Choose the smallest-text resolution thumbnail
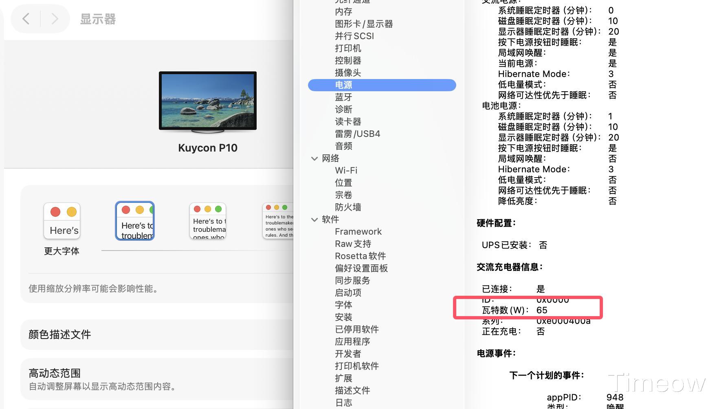 [x=278, y=221]
